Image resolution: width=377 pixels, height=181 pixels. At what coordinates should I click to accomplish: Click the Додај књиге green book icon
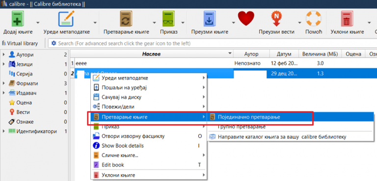click(18, 19)
